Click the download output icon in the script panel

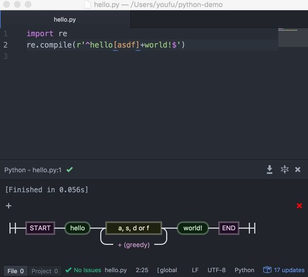point(269,169)
